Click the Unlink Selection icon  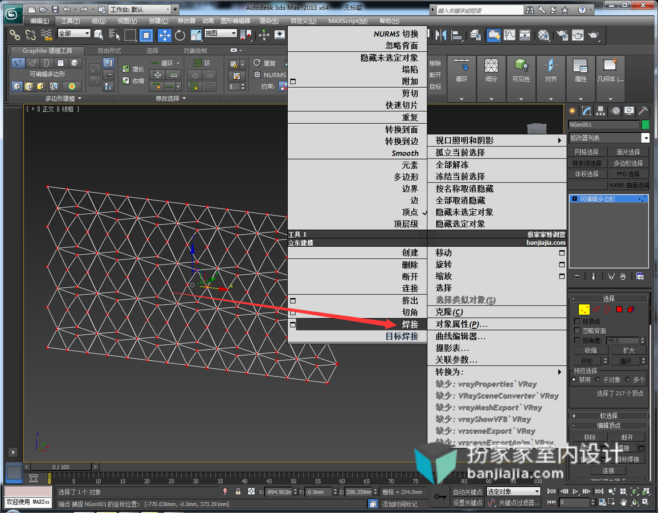click(30, 35)
